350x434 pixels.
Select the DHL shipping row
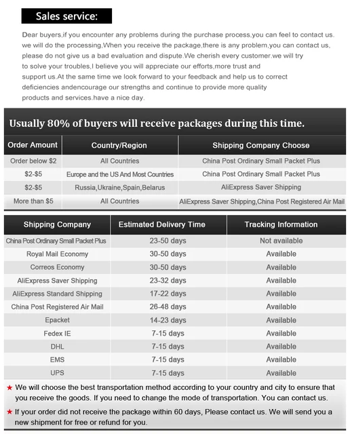pos(175,347)
